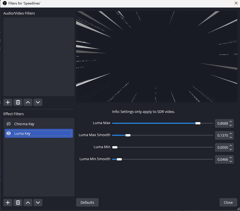Increase Luma Max Smooth value with stepper
The width and height of the screenshot is (240, 211).
point(231,134)
